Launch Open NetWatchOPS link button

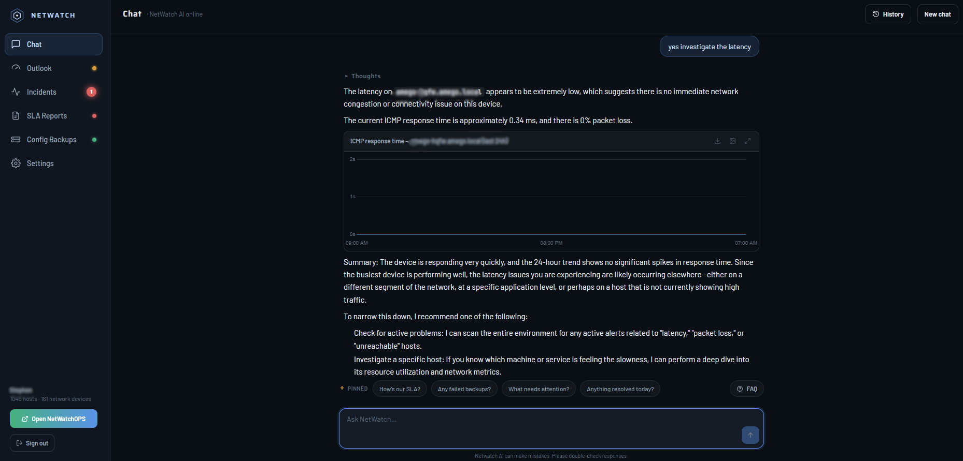tap(53, 419)
